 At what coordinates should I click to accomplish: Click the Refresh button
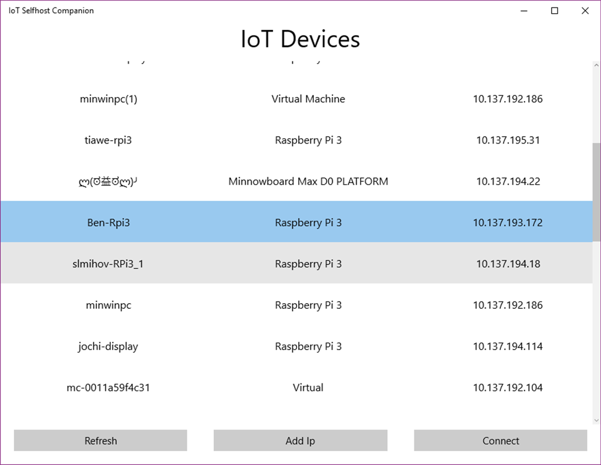(x=101, y=441)
